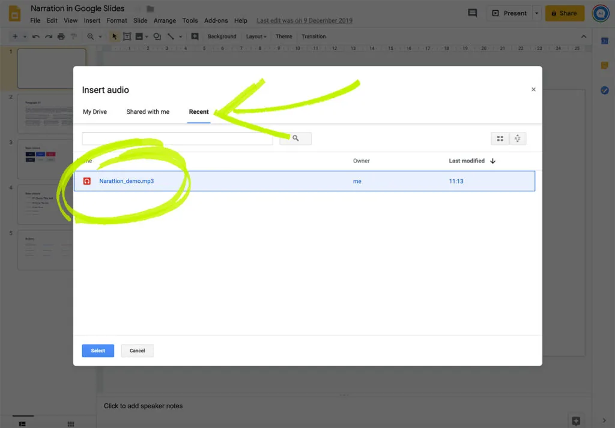Open the Layout dropdown
Image resolution: width=615 pixels, height=428 pixels.
coord(256,37)
